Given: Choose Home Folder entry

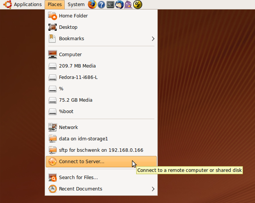Looking at the screenshot, I should (x=101, y=16).
